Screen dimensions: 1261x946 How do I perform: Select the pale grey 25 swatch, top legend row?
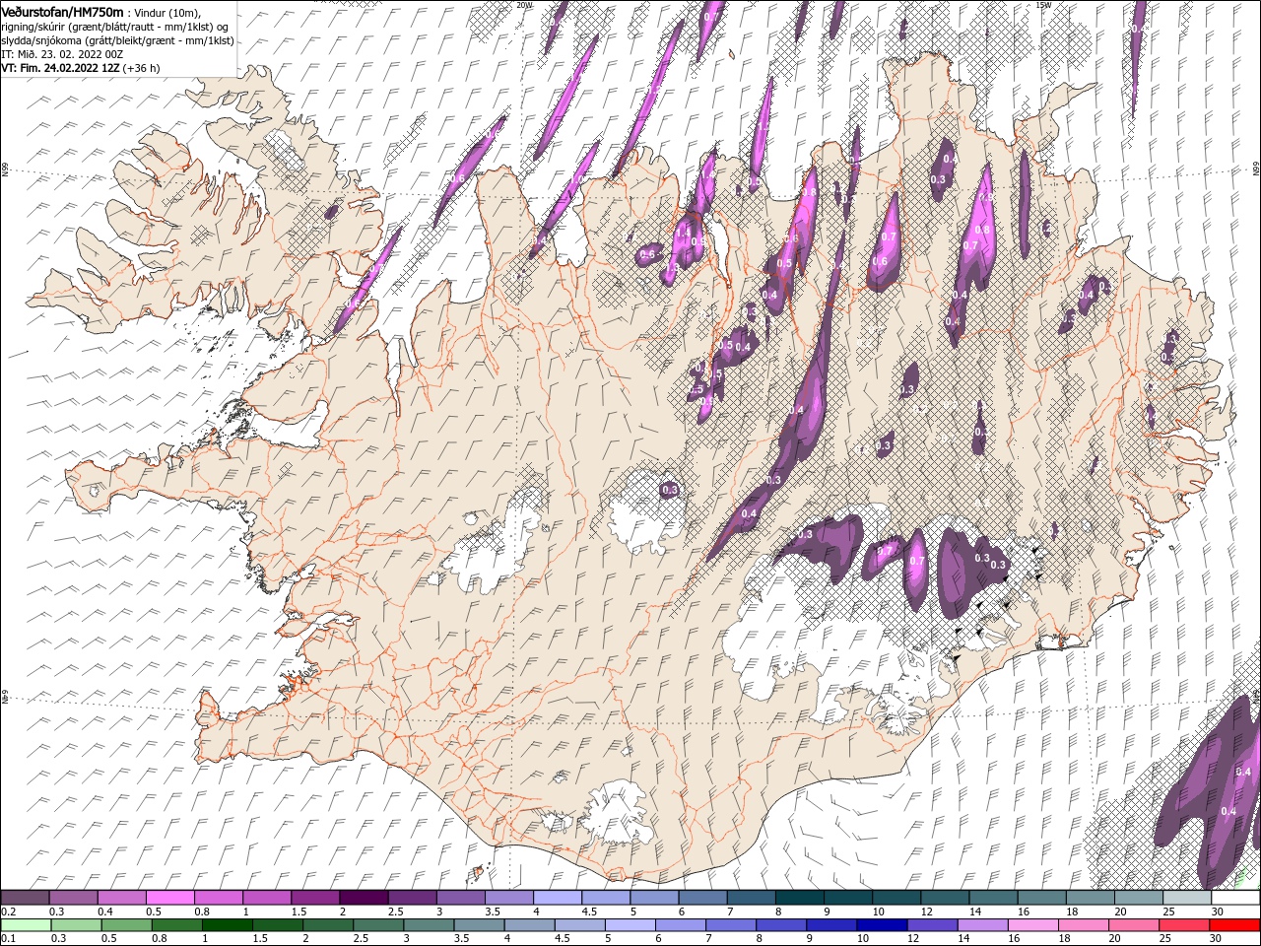[x=1185, y=898]
